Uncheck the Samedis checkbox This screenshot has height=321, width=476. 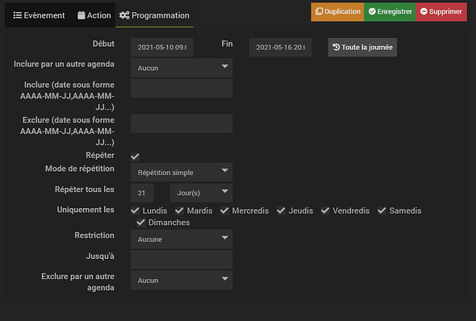tap(382, 211)
